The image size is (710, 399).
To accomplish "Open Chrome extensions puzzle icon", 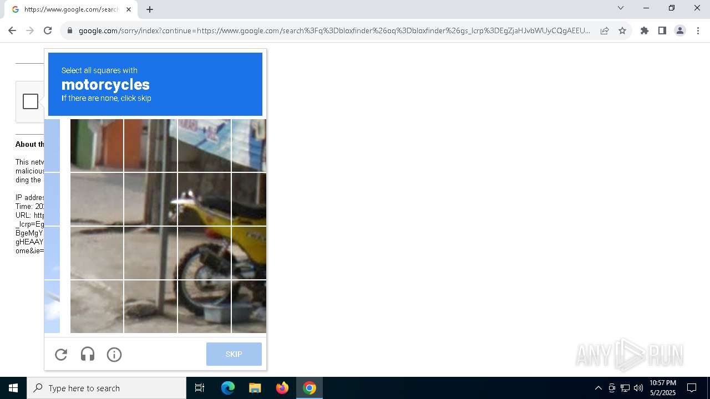I will (x=645, y=30).
